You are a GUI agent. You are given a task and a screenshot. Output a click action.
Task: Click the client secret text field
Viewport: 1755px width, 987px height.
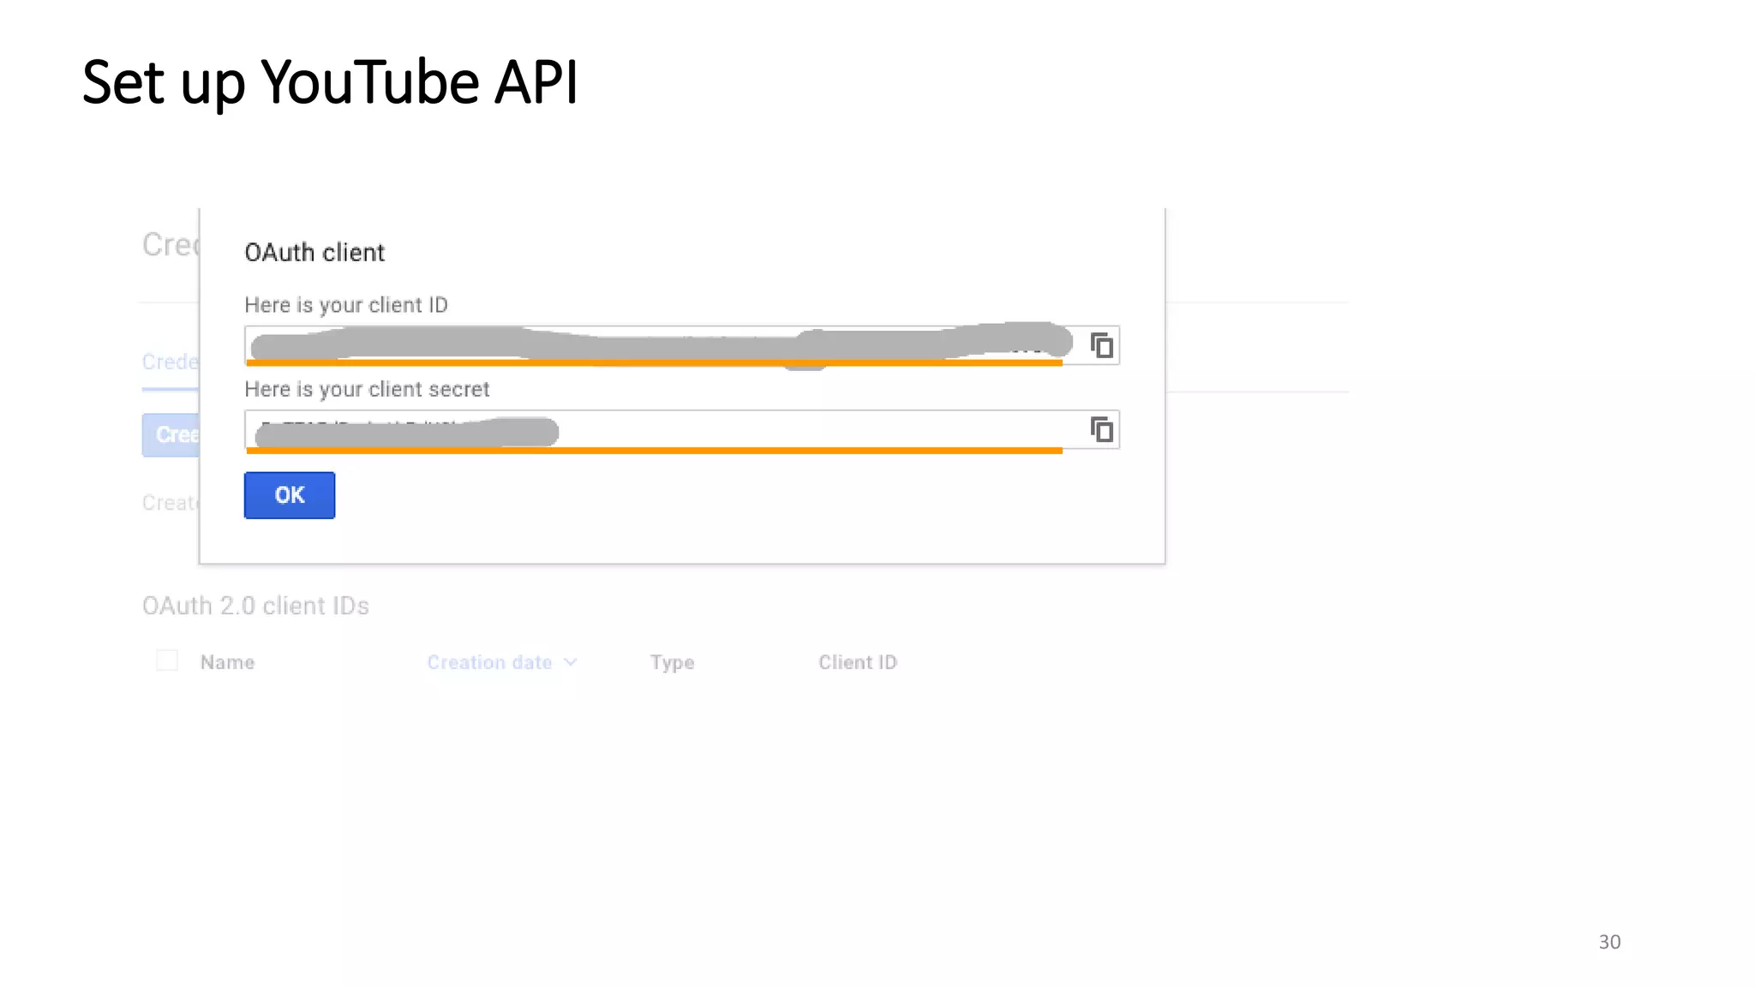(681, 429)
